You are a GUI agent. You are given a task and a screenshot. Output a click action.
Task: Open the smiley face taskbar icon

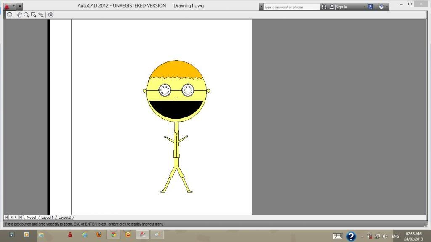point(128,234)
